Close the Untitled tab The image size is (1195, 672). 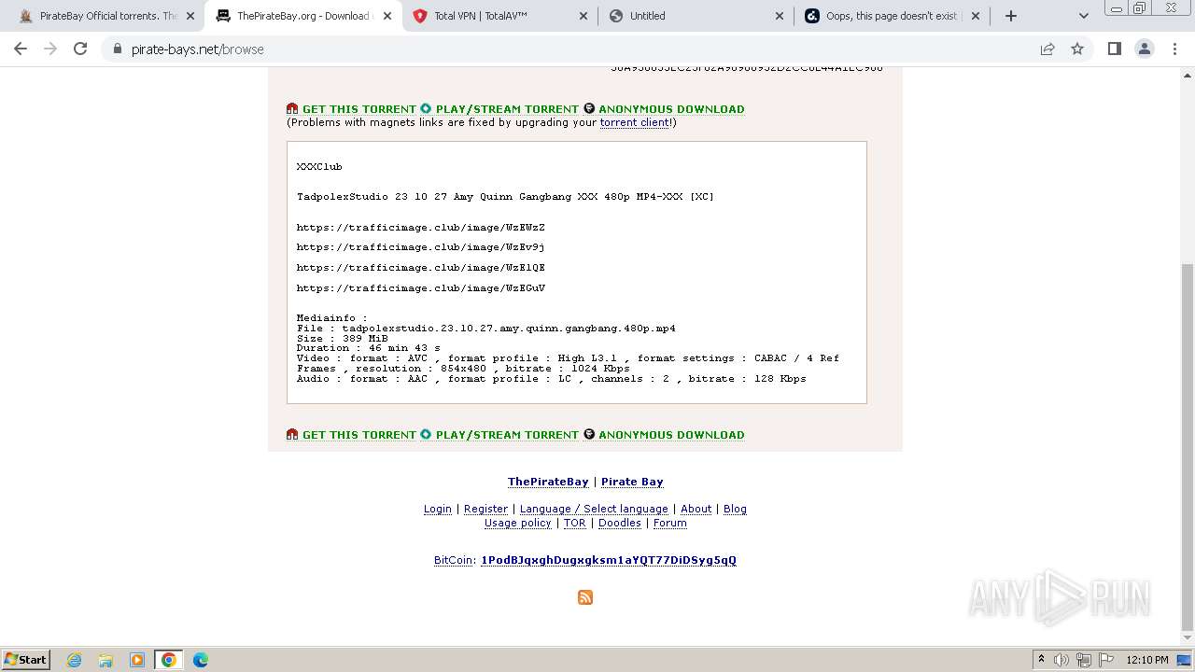(780, 16)
